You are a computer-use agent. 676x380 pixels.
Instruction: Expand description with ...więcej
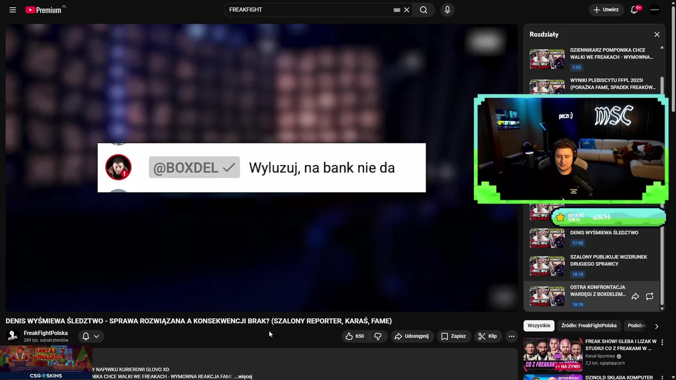(243, 376)
